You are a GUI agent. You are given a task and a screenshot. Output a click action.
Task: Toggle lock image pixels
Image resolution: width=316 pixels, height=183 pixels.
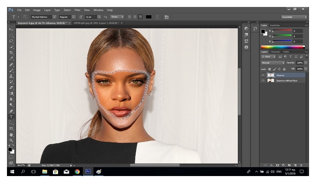click(x=275, y=69)
